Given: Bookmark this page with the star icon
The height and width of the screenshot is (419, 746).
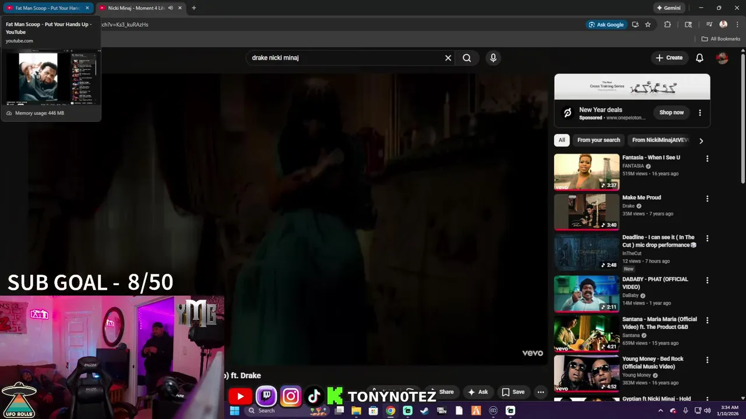Looking at the screenshot, I should point(648,24).
